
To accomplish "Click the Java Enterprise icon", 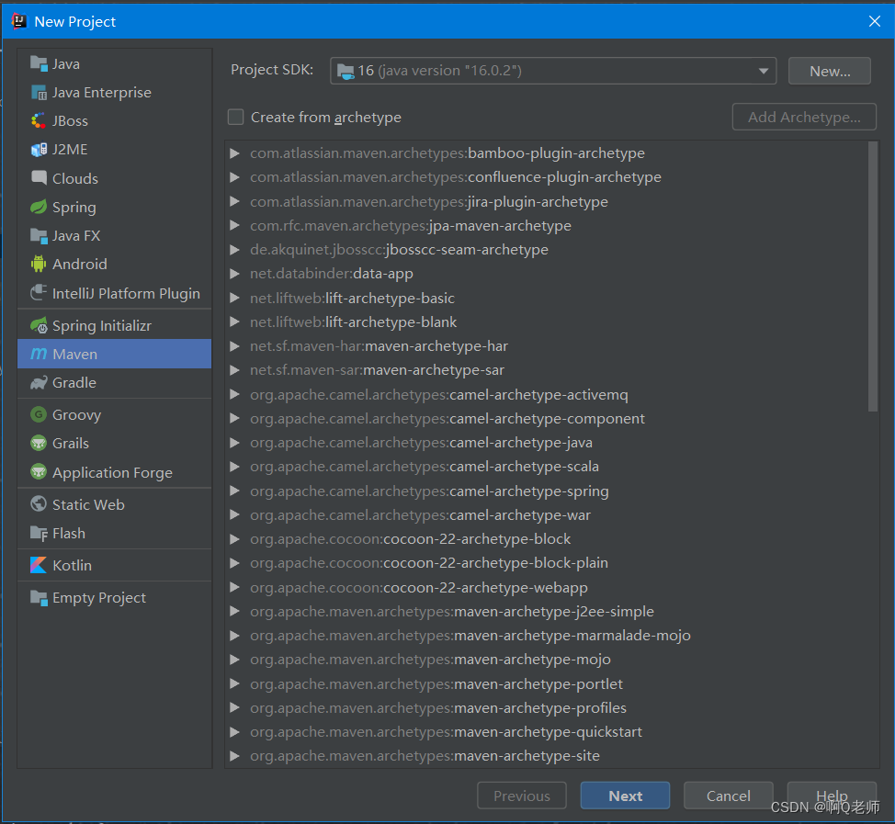I will click(x=39, y=93).
